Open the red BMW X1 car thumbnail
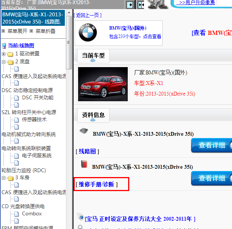 coord(103,84)
